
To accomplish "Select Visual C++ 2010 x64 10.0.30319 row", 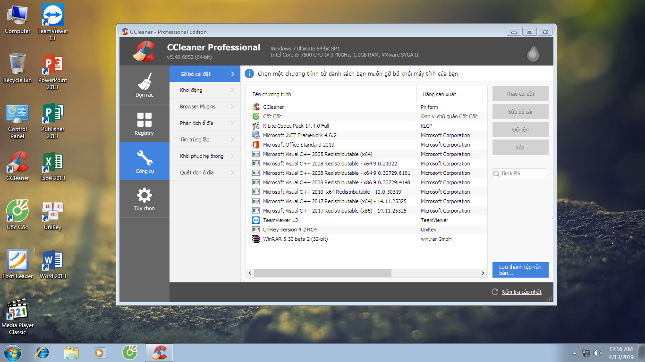I will point(366,192).
